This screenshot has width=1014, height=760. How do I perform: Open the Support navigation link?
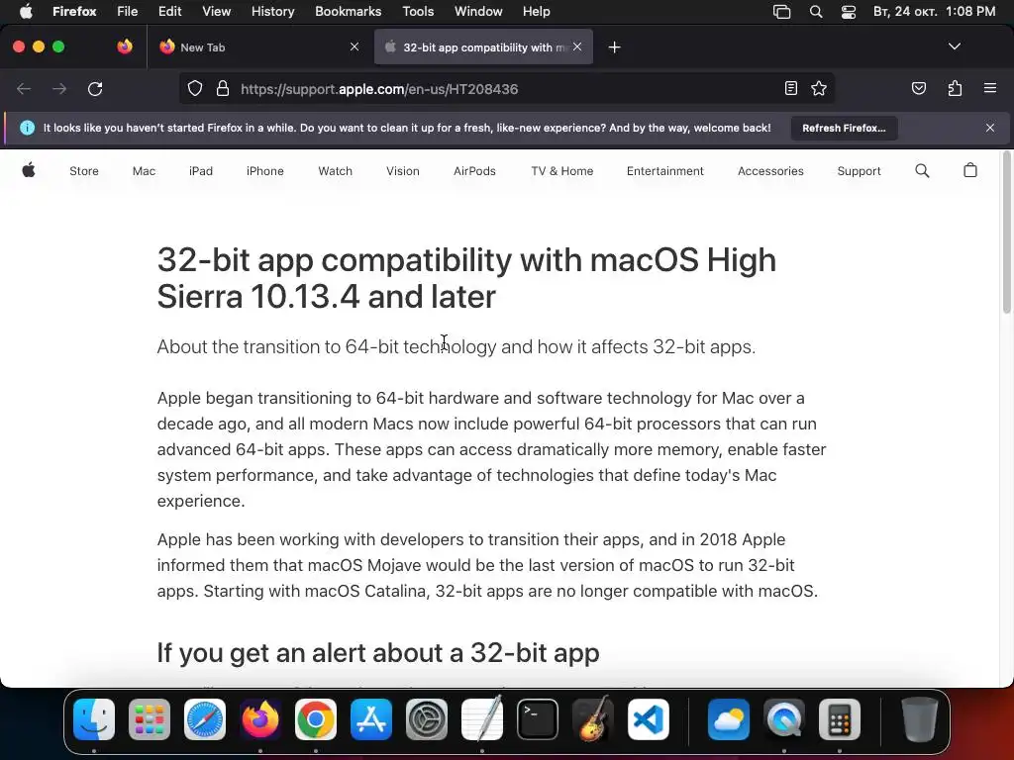tap(859, 171)
